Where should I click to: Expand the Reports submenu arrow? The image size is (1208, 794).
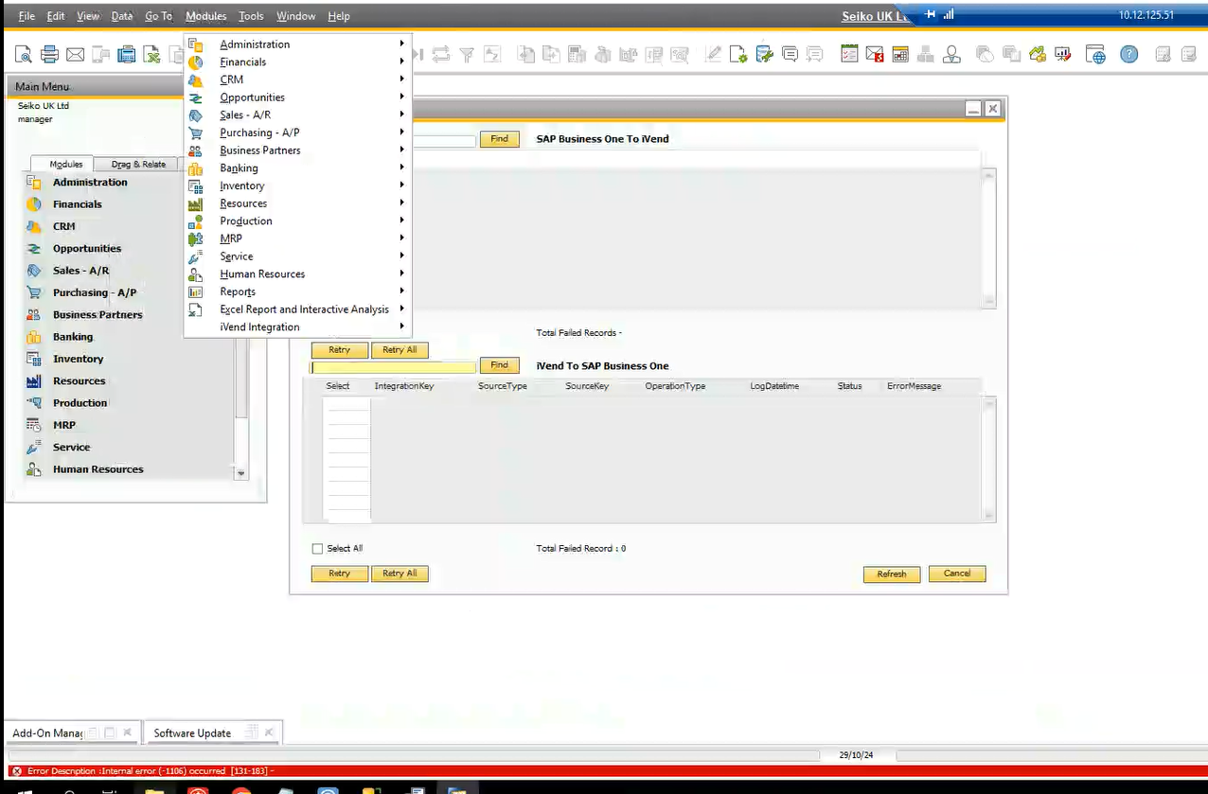pyautogui.click(x=402, y=291)
